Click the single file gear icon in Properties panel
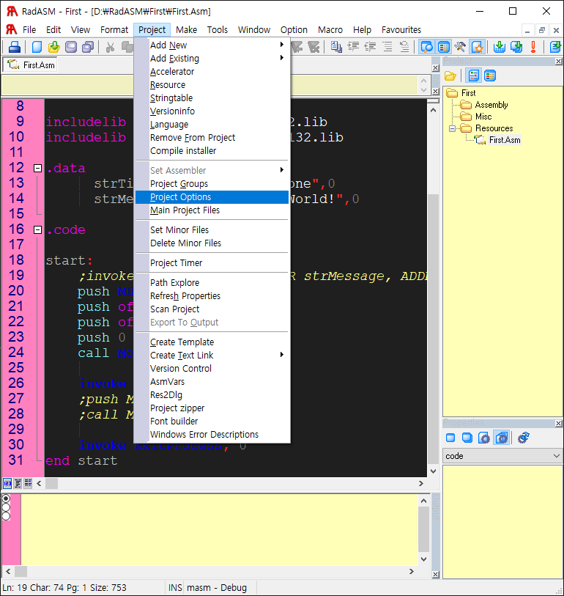This screenshot has width=564, height=596. coord(484,438)
